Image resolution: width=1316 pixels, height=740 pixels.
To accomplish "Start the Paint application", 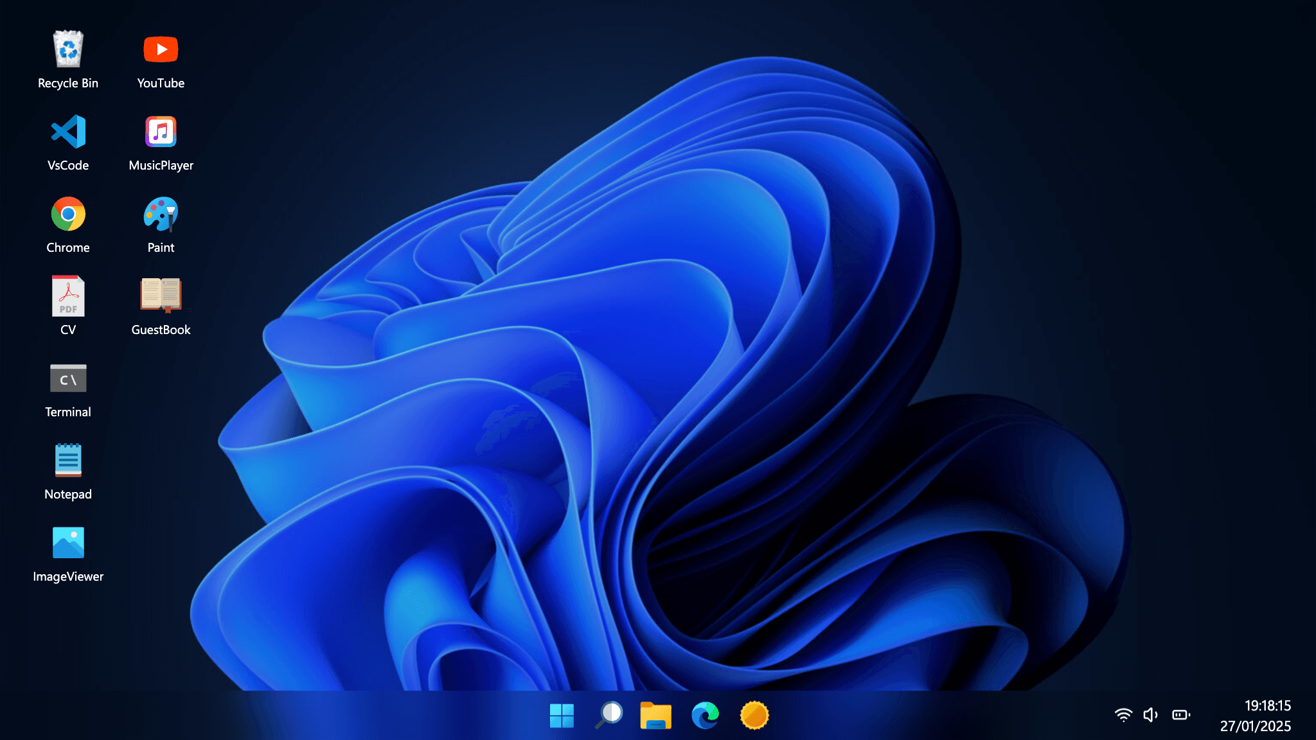I will [x=161, y=213].
